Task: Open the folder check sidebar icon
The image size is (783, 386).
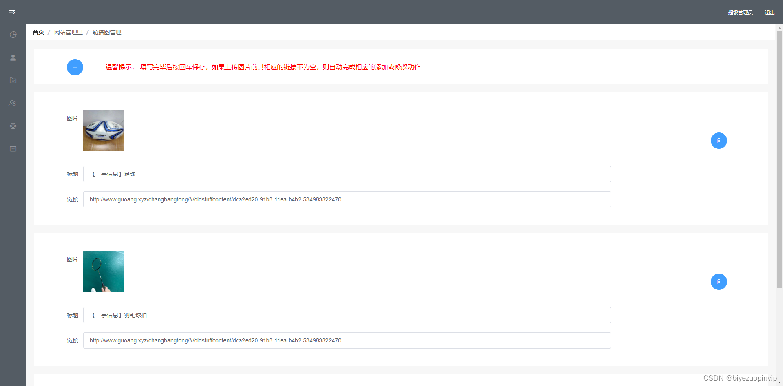Action: [13, 80]
